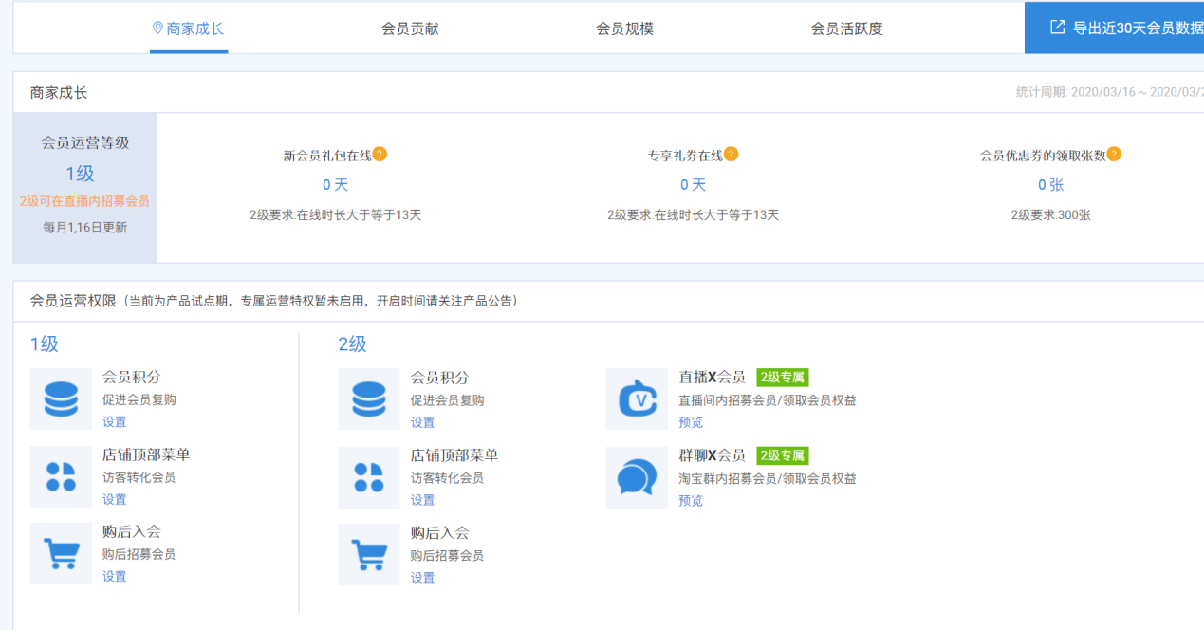Click 设置 link for 2级 购后入会
This screenshot has height=630, width=1204.
click(422, 578)
